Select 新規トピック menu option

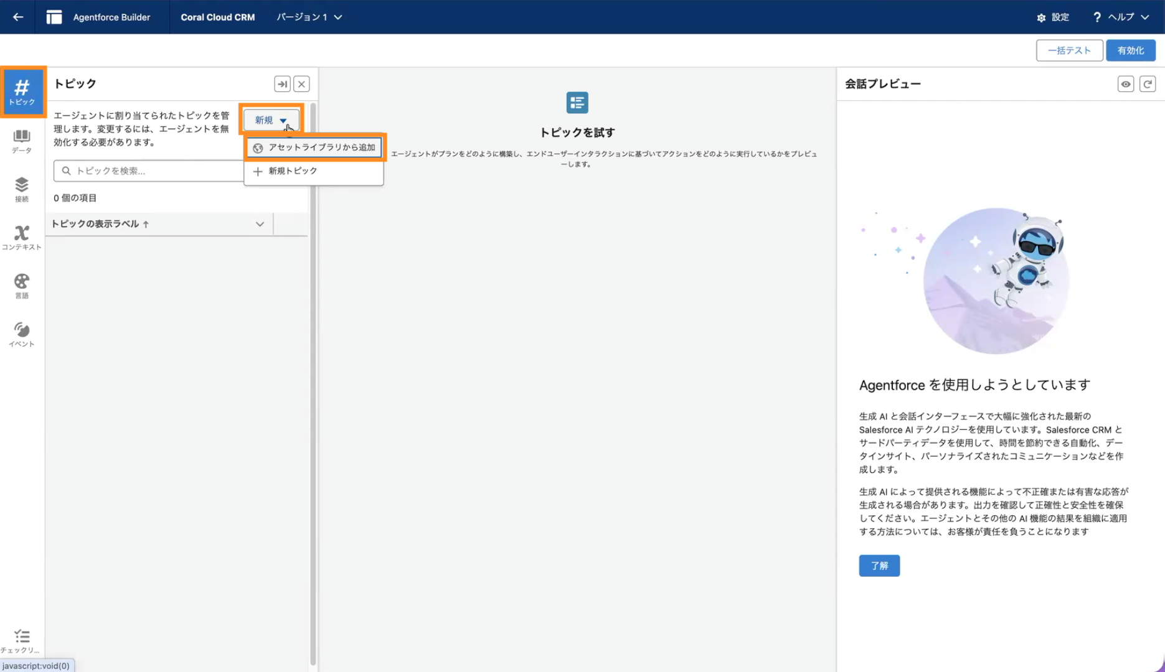[314, 171]
